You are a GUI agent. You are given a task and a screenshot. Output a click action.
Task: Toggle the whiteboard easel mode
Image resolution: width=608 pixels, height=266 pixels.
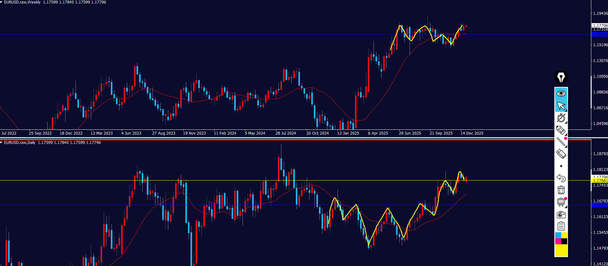(561, 202)
